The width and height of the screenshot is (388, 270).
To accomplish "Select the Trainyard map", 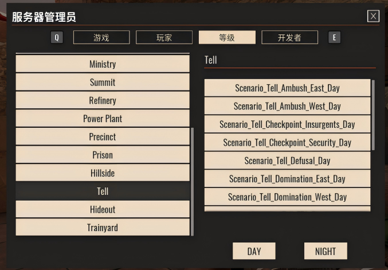I will click(x=103, y=228).
